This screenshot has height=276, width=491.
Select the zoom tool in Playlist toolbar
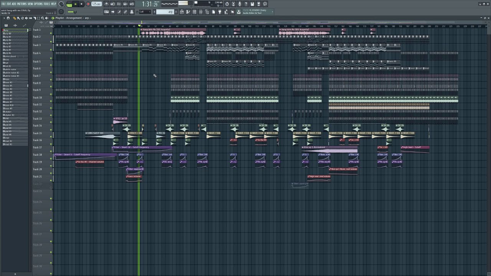42,18
